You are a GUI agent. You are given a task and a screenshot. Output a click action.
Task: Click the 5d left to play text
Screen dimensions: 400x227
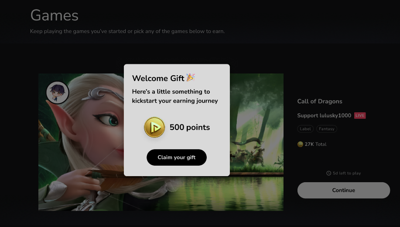coord(347,173)
